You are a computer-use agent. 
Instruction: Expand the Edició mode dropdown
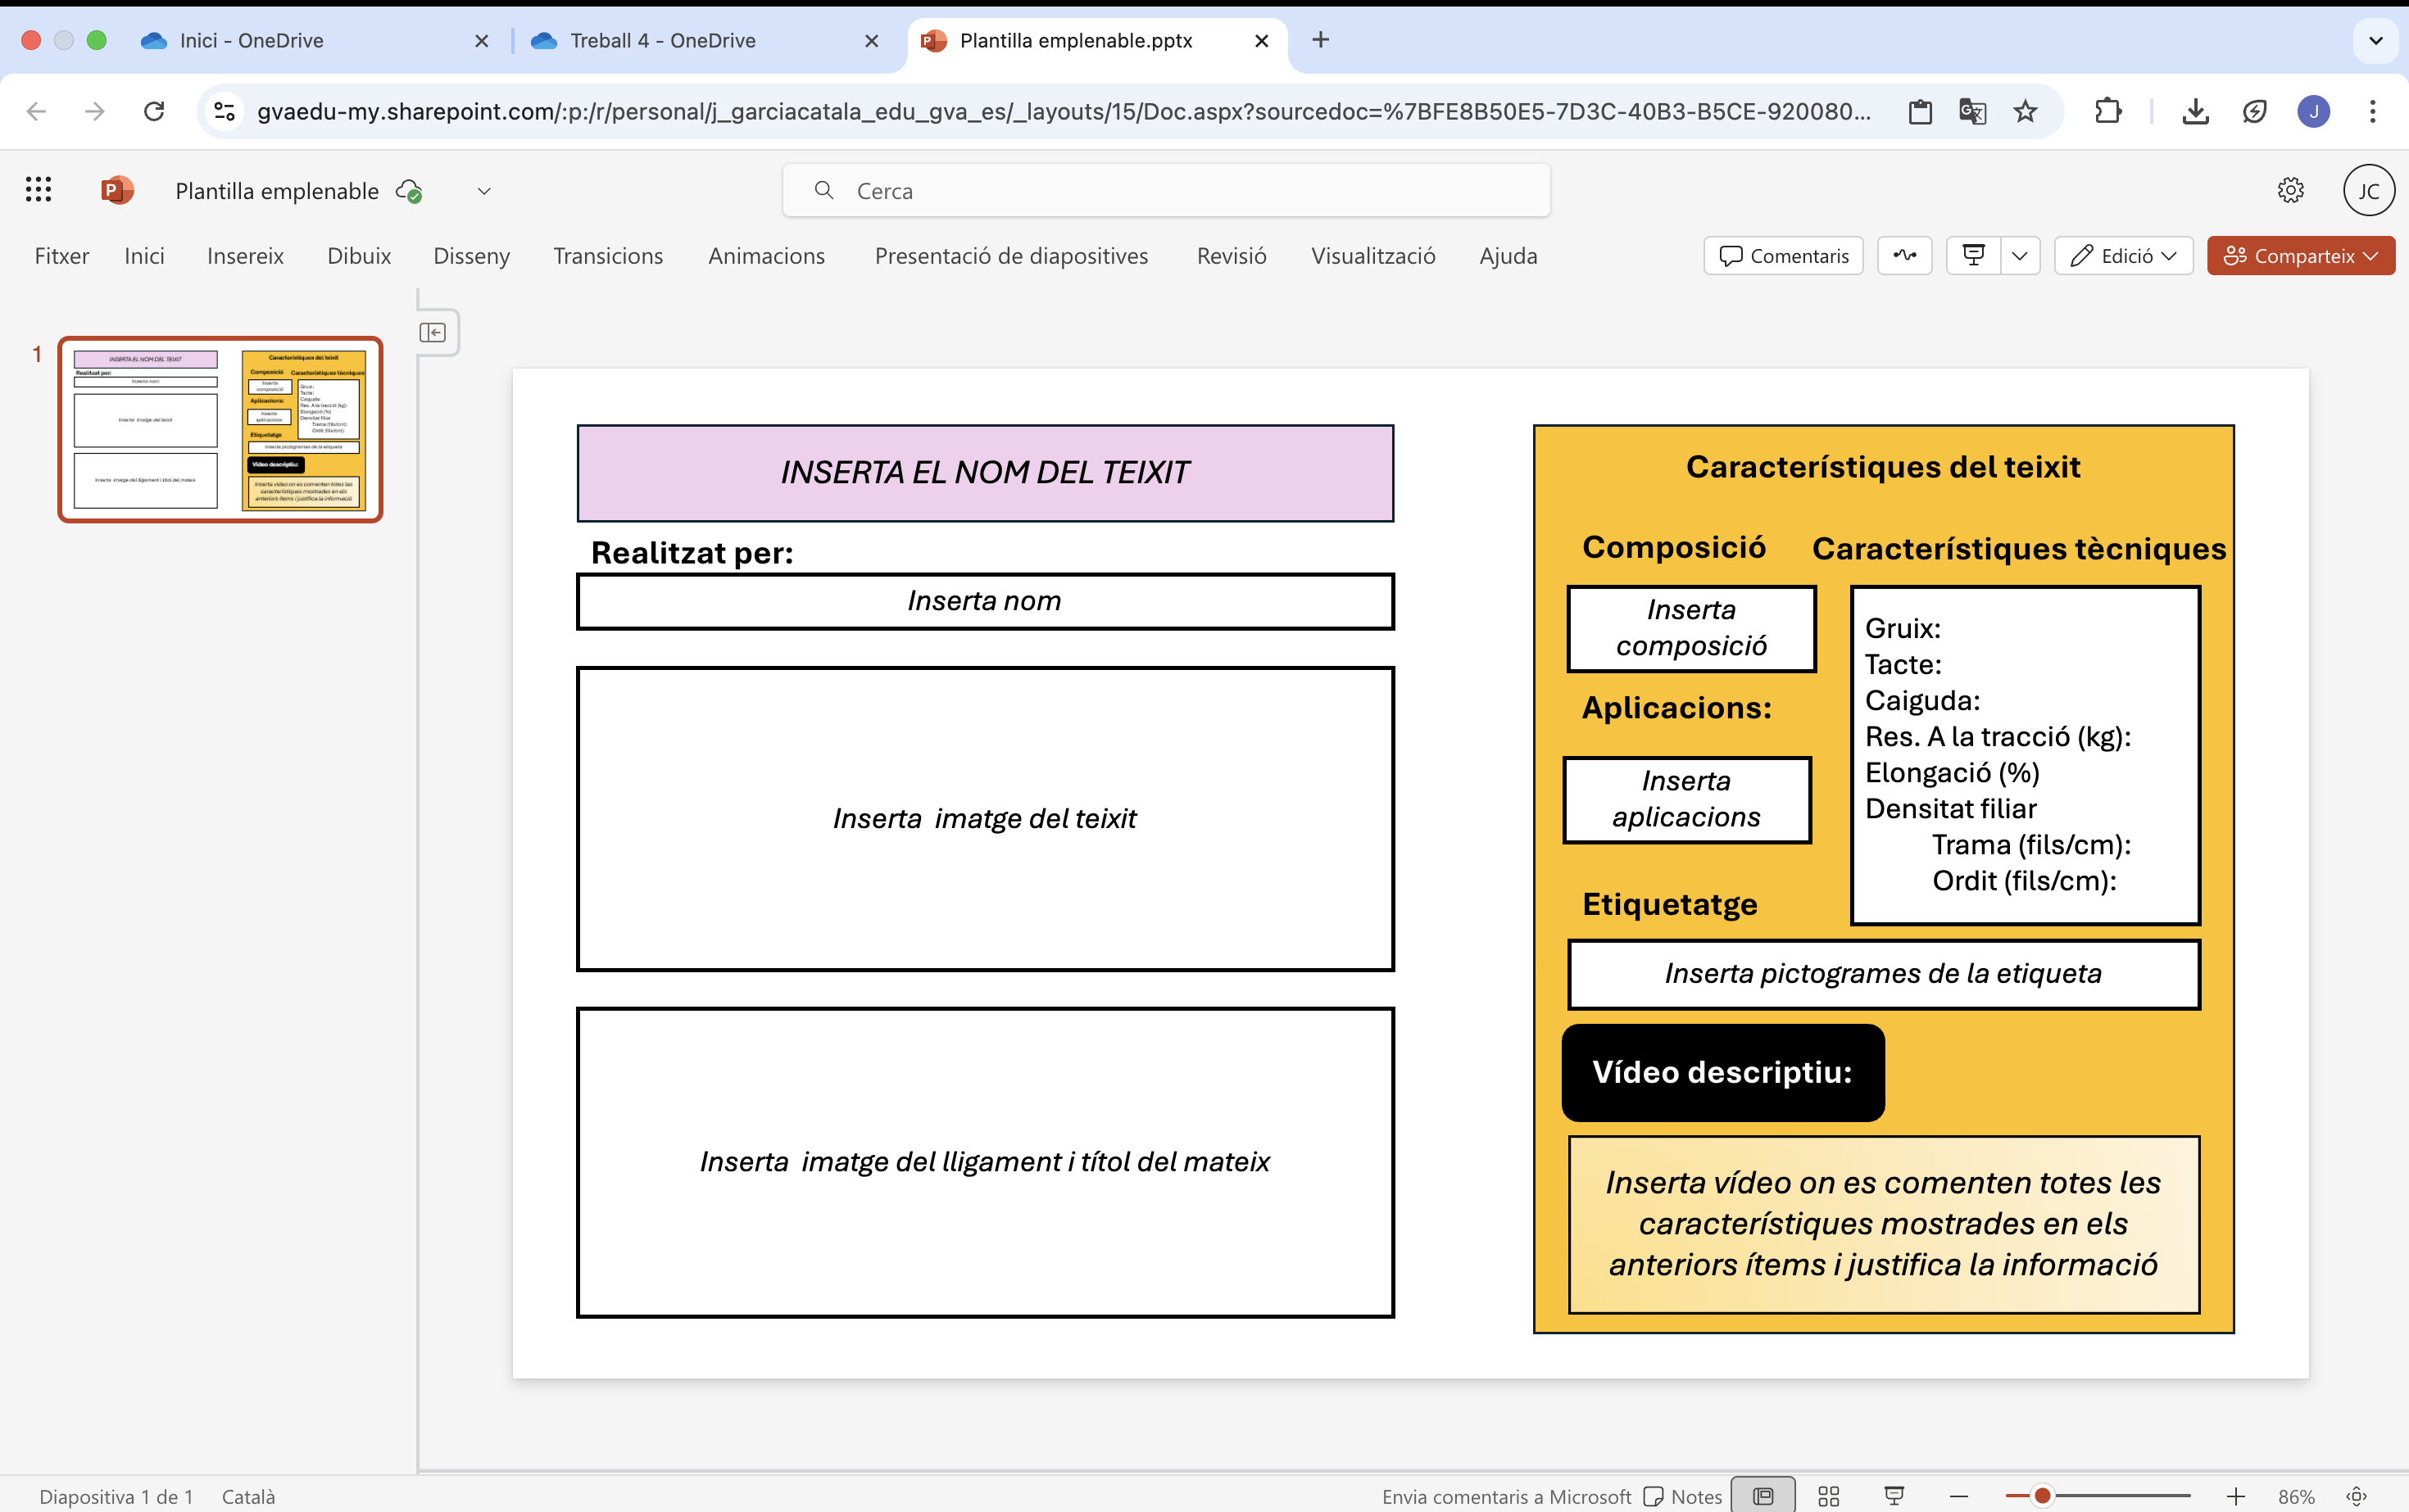[x=2123, y=256]
